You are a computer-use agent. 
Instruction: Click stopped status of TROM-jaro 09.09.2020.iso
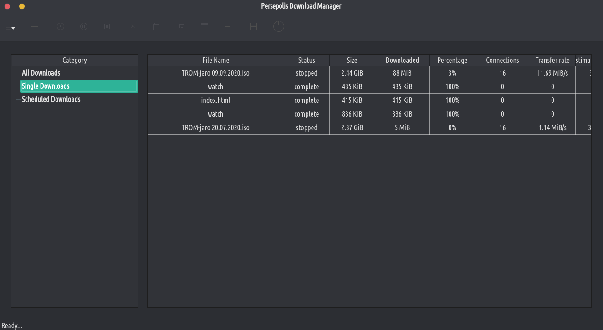pos(307,73)
